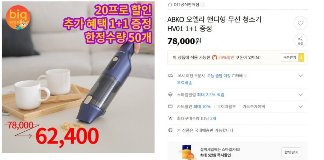324x160 pixels.
Task: Click the 할인받기 button
Action: [291, 152]
